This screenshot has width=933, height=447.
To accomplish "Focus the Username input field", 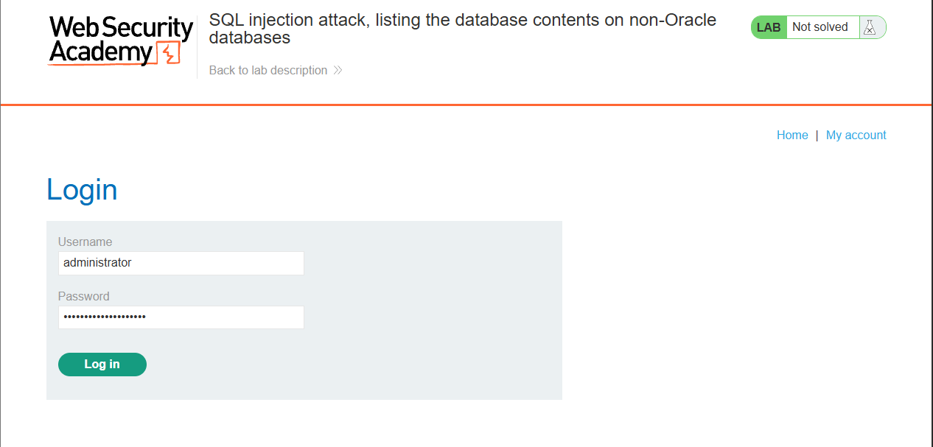I will pyautogui.click(x=181, y=263).
